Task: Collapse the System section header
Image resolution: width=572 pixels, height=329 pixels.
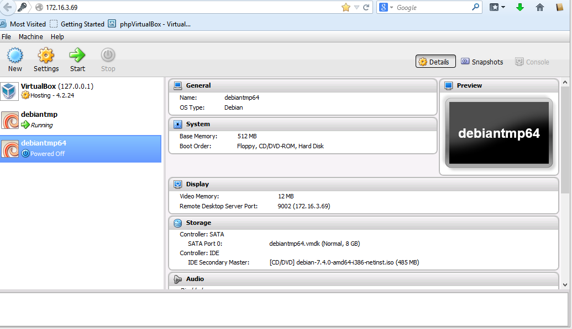Action: point(303,124)
